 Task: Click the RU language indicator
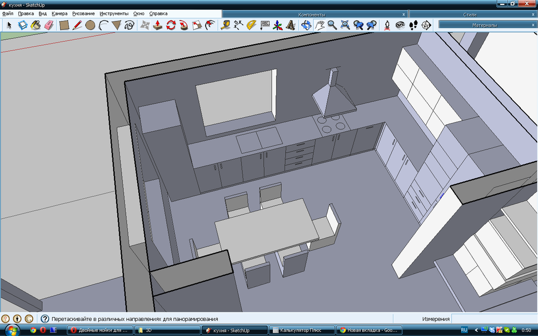(x=464, y=330)
